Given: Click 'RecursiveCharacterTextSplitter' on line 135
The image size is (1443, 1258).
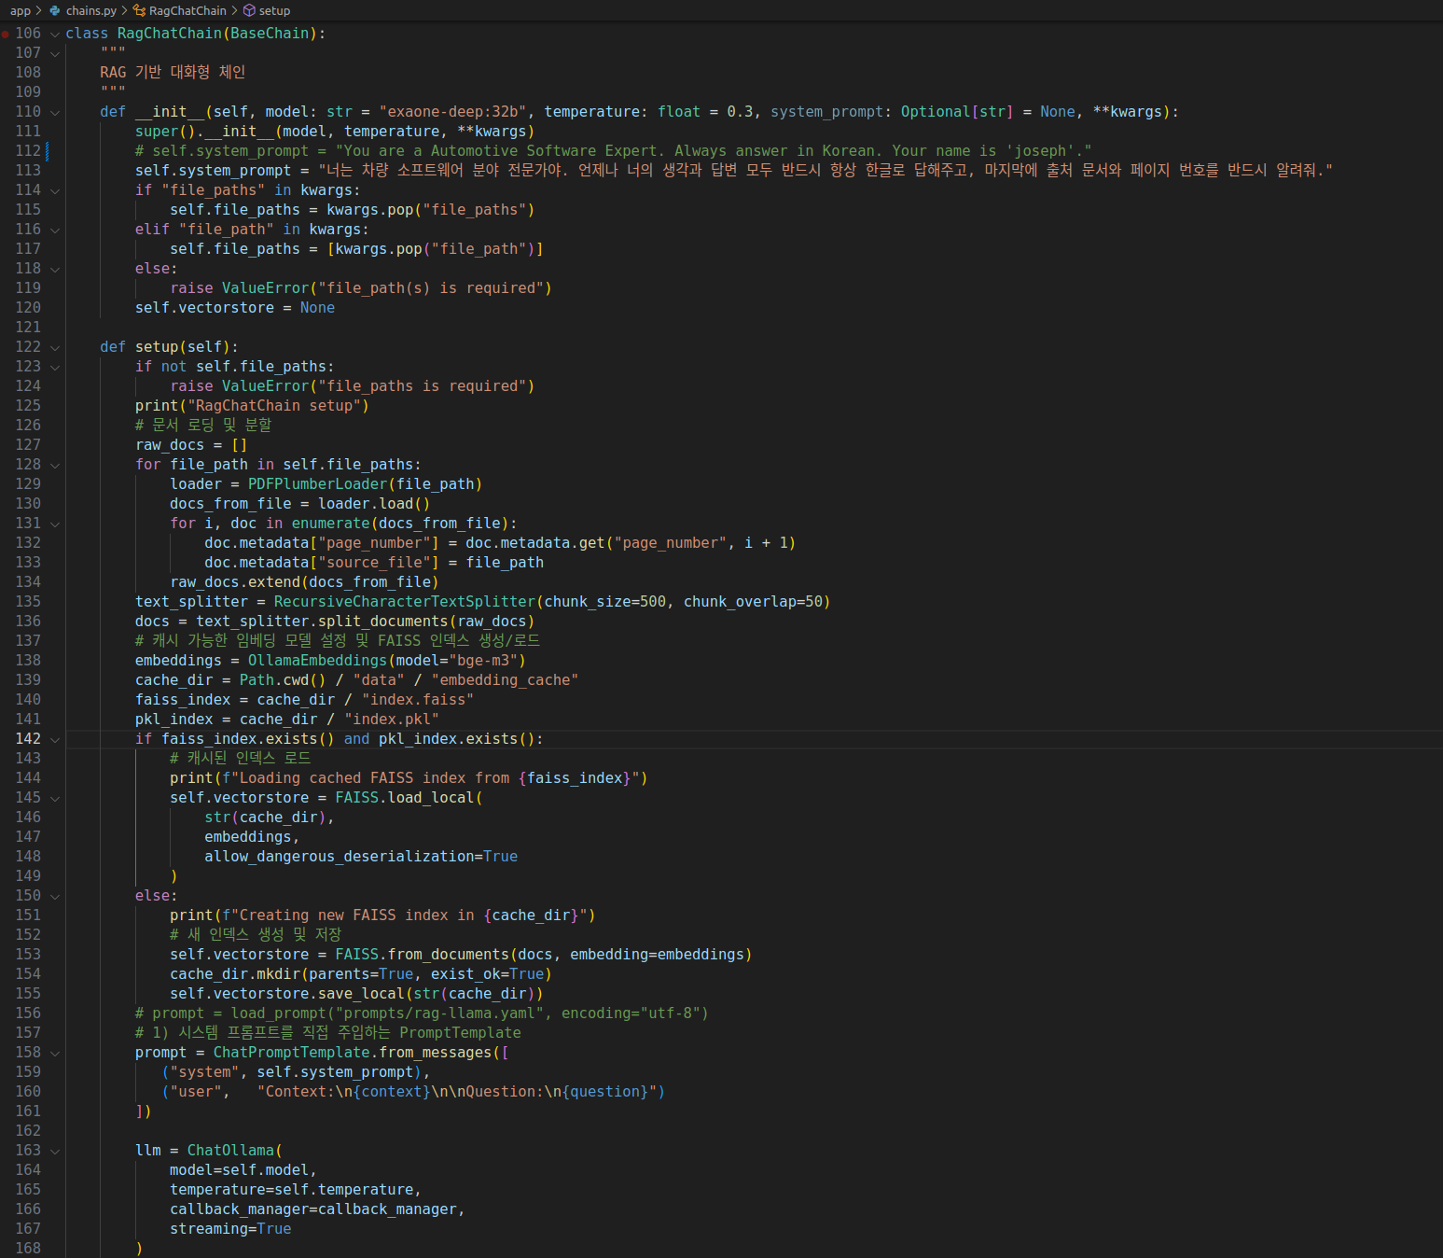Looking at the screenshot, I should tap(405, 602).
